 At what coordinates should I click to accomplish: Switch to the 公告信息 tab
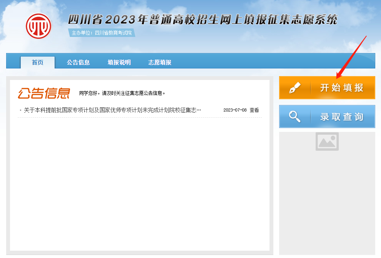78,62
